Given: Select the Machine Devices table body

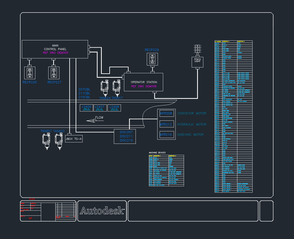Looking at the screenshot, I should [167, 171].
